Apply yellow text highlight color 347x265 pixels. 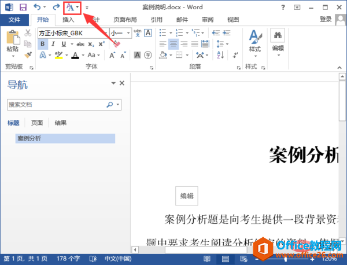click(x=58, y=55)
